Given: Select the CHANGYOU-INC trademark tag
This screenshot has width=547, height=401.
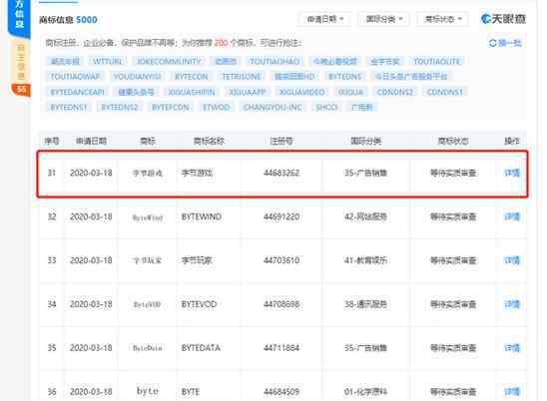Looking at the screenshot, I should click(x=273, y=107).
